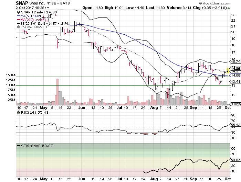Click the 'Sep' label on bottom CTM axis
241x182 pixels.
tap(193, 179)
